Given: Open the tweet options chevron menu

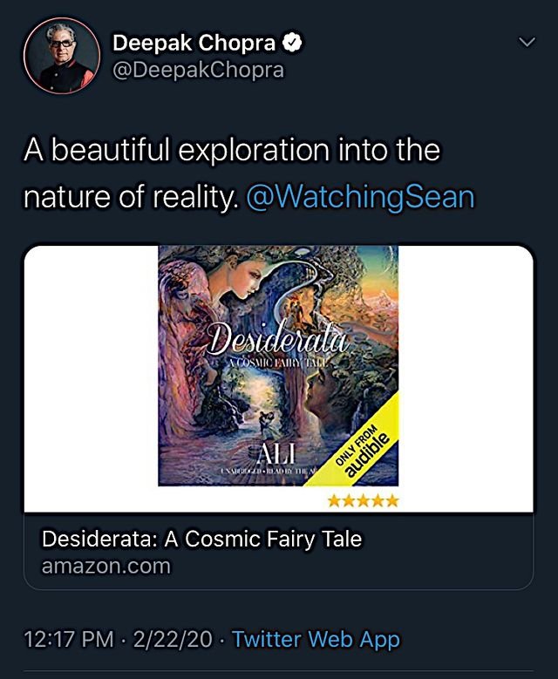Looking at the screenshot, I should pyautogui.click(x=527, y=42).
